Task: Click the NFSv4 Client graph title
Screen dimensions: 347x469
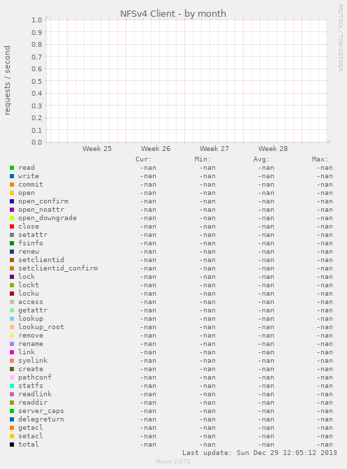Action: click(173, 14)
